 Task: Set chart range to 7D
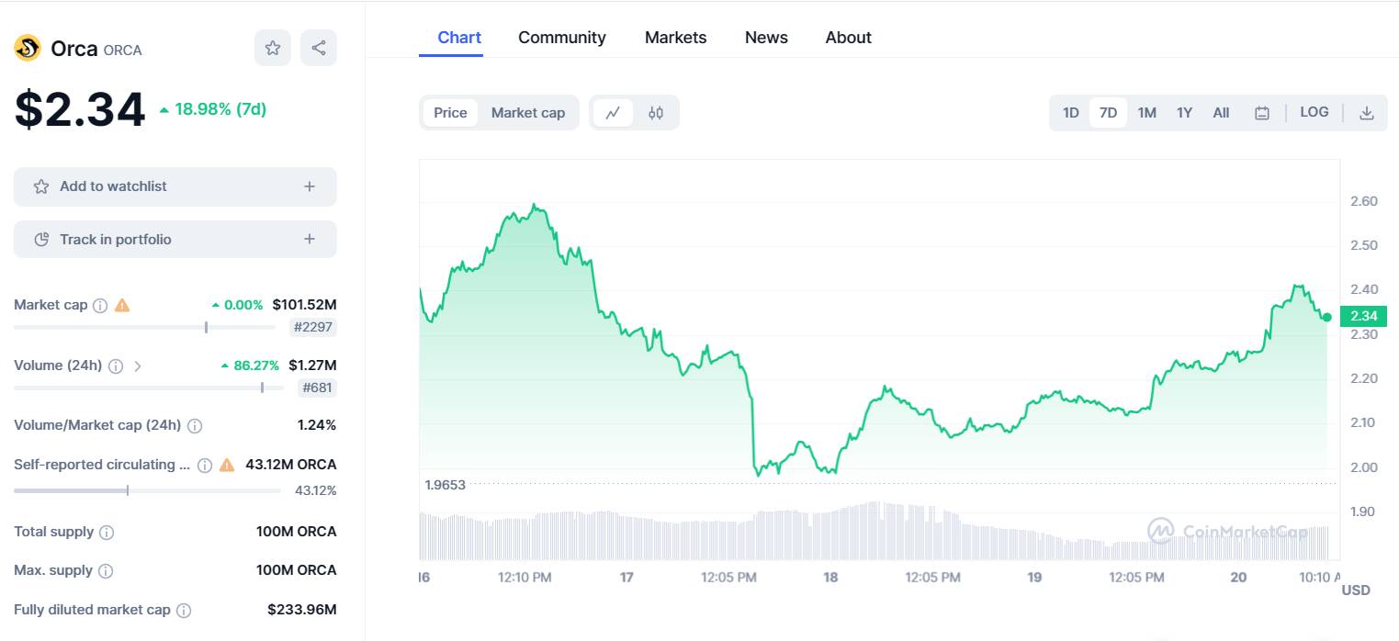(1109, 113)
